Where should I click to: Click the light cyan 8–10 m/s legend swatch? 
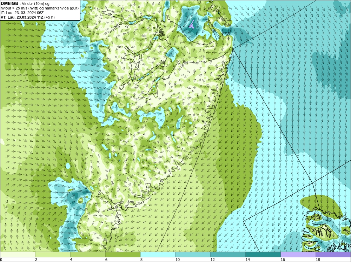(158, 254)
